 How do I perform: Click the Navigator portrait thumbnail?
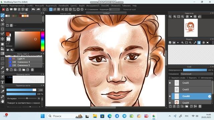tap(191, 28)
